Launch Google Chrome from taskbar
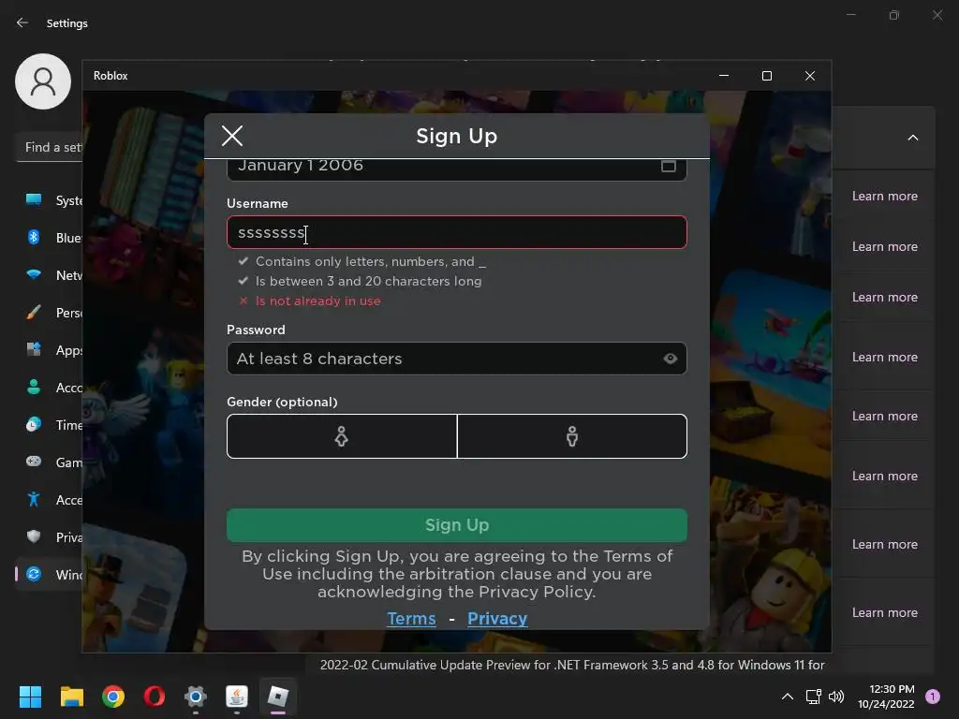This screenshot has width=959, height=719. [113, 697]
